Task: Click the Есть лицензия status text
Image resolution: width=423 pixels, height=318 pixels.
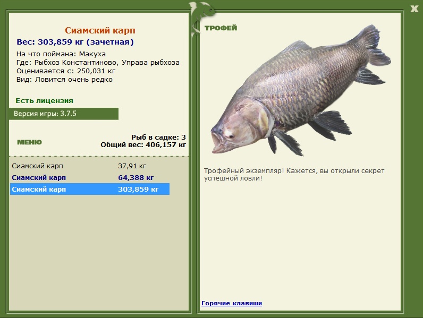Action: point(44,101)
